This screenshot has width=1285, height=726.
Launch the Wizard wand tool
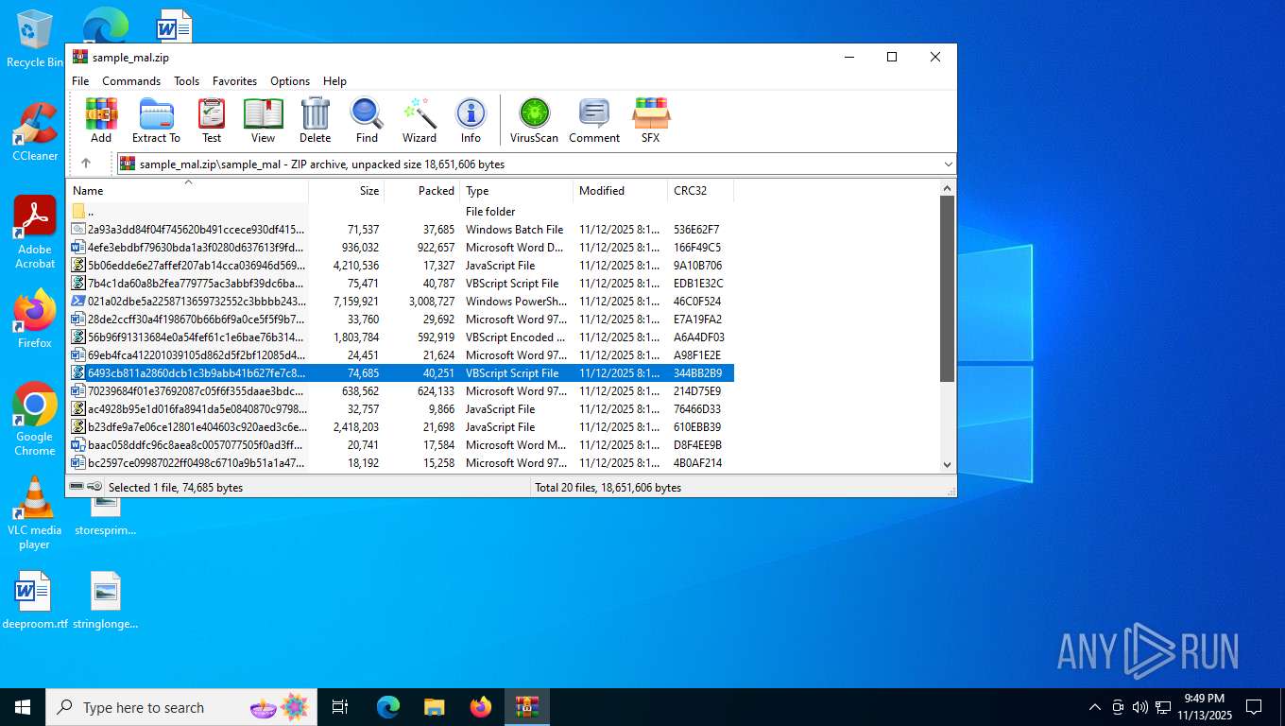tap(420, 120)
